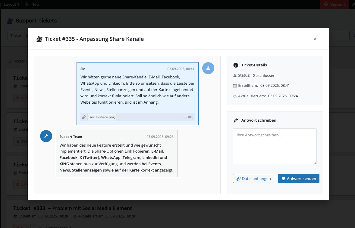Click the info icon beside Ticket-Details heading
Image resolution: width=355 pixels, height=228 pixels.
[x=236, y=65]
